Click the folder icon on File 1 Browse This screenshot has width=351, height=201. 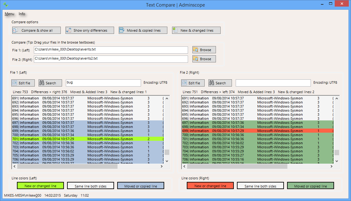pos(196,50)
